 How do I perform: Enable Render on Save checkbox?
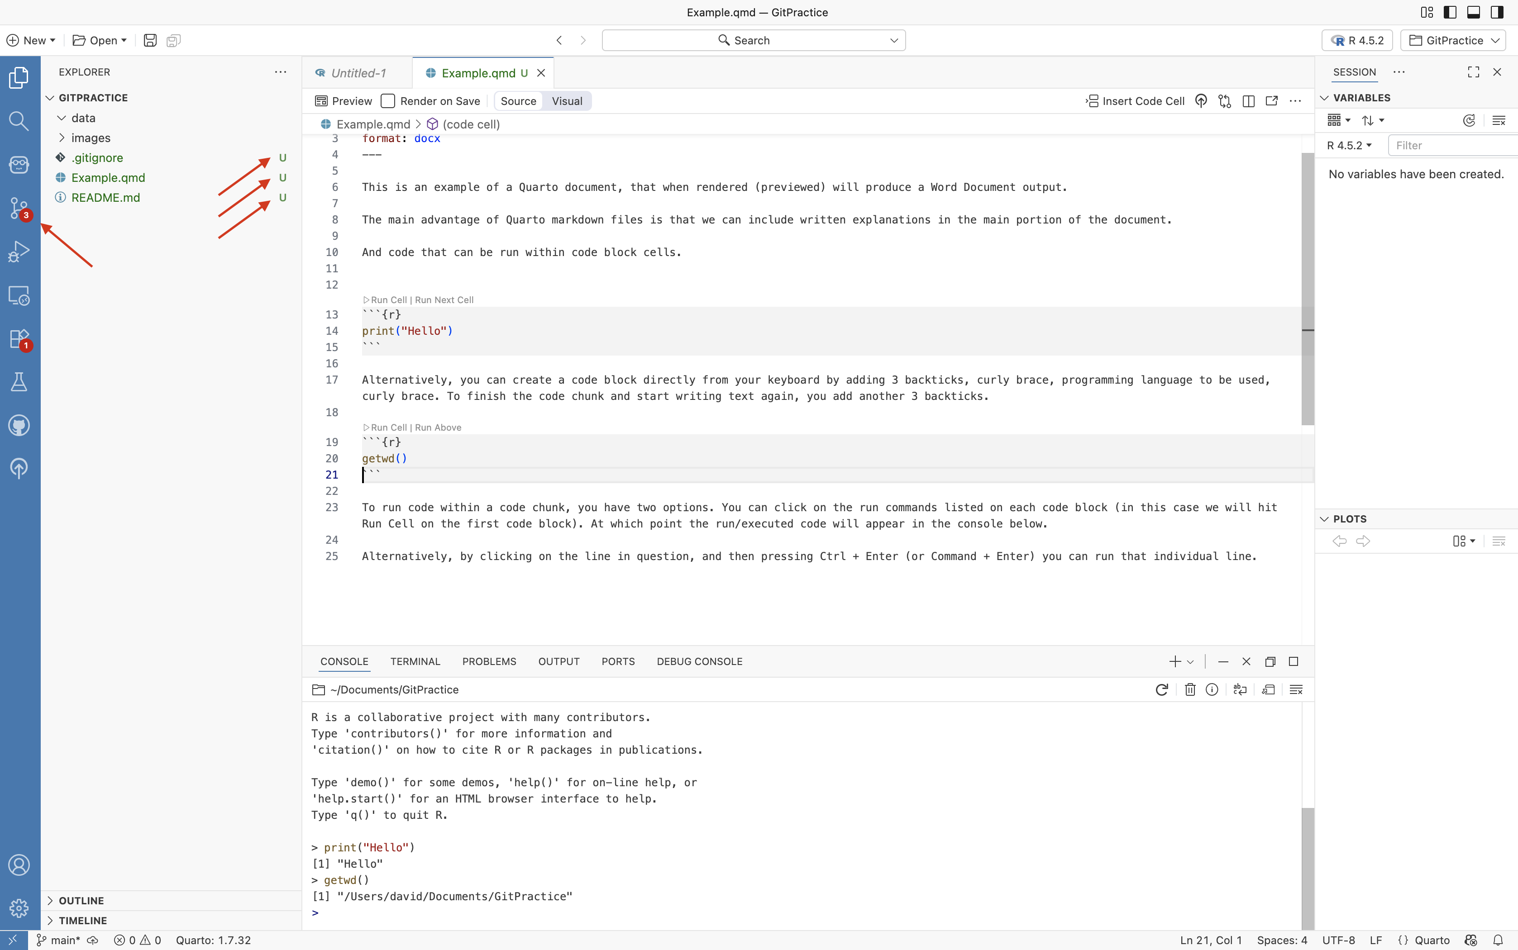coord(388,101)
